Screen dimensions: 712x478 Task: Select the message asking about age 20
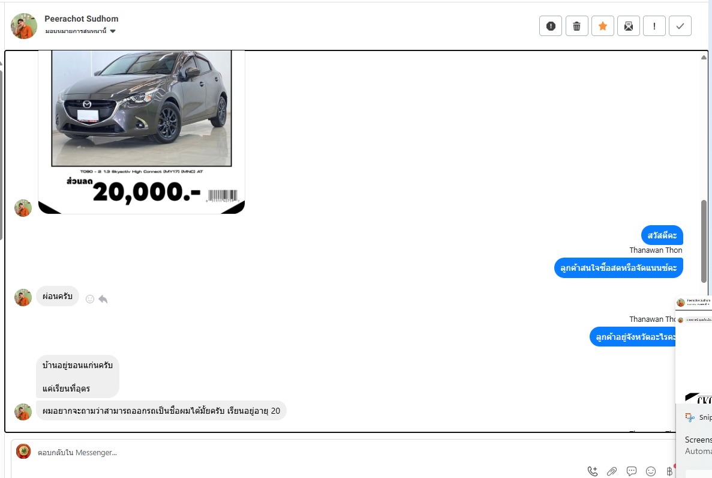(x=161, y=411)
